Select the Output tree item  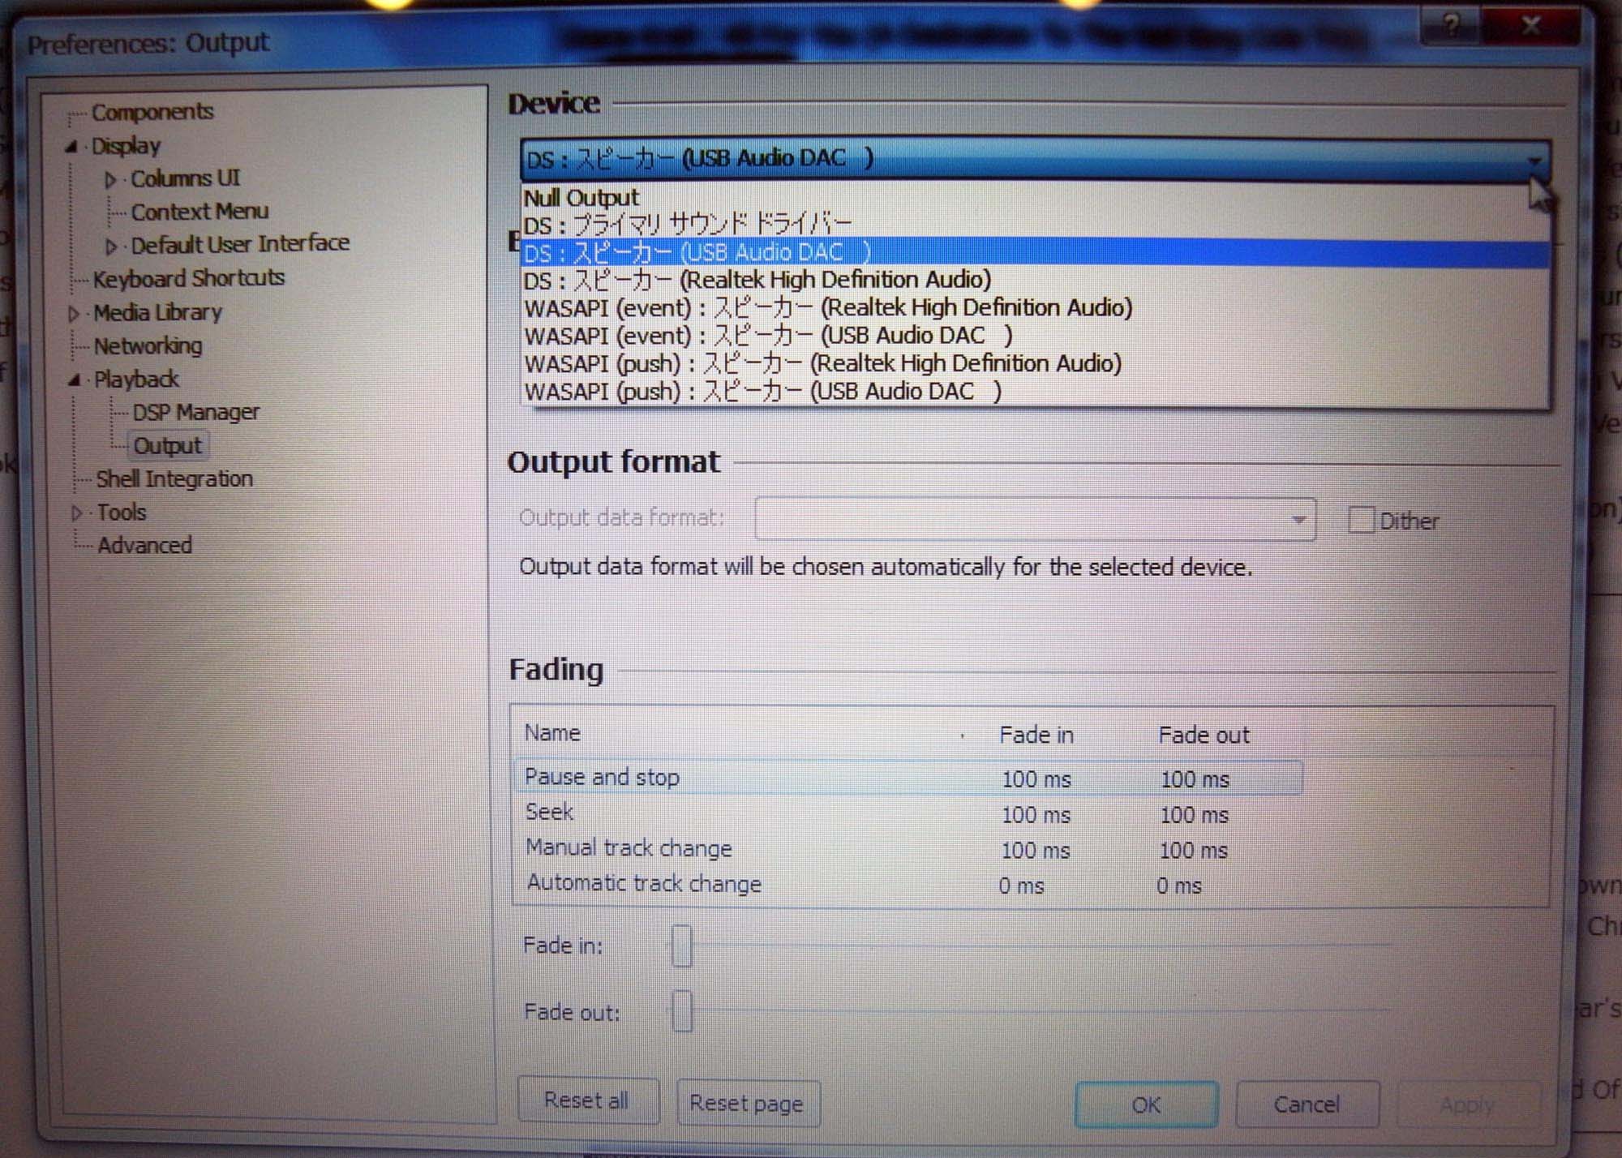point(167,445)
